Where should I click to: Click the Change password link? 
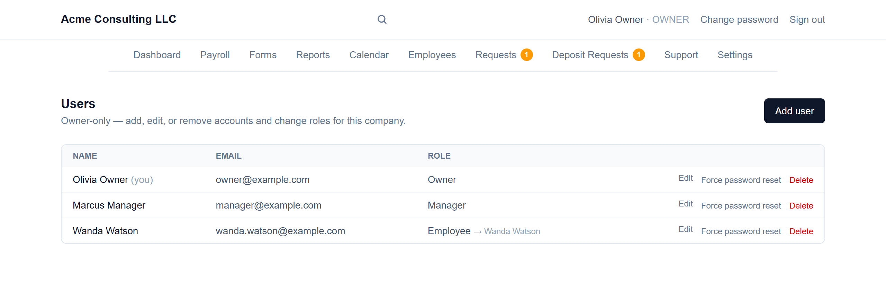tap(739, 19)
